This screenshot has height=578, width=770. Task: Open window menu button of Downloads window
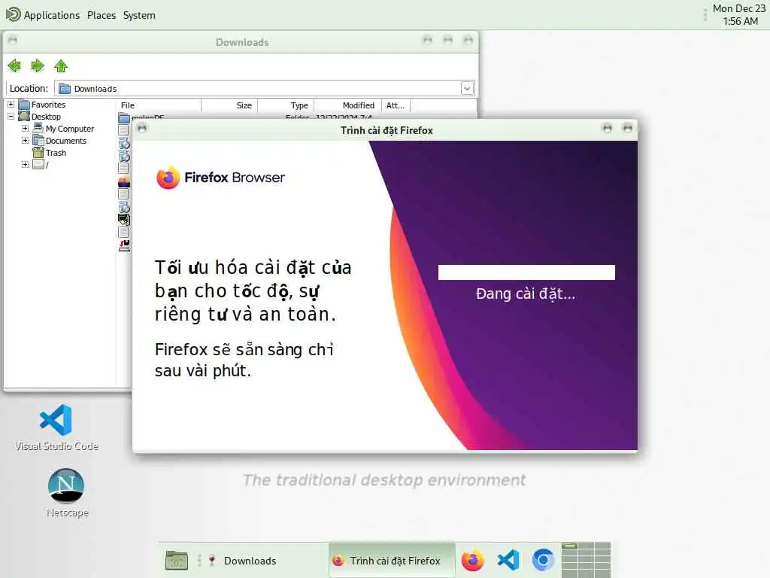tap(13, 40)
